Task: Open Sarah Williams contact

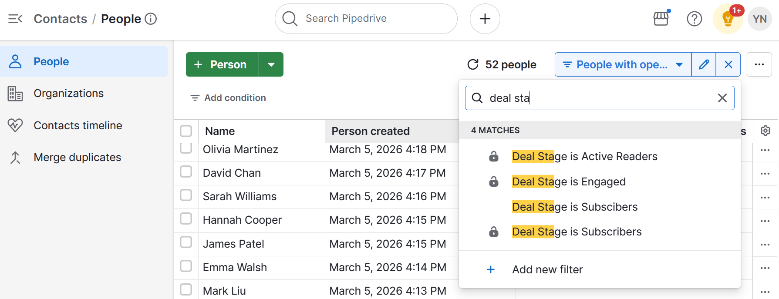Action: pos(239,196)
